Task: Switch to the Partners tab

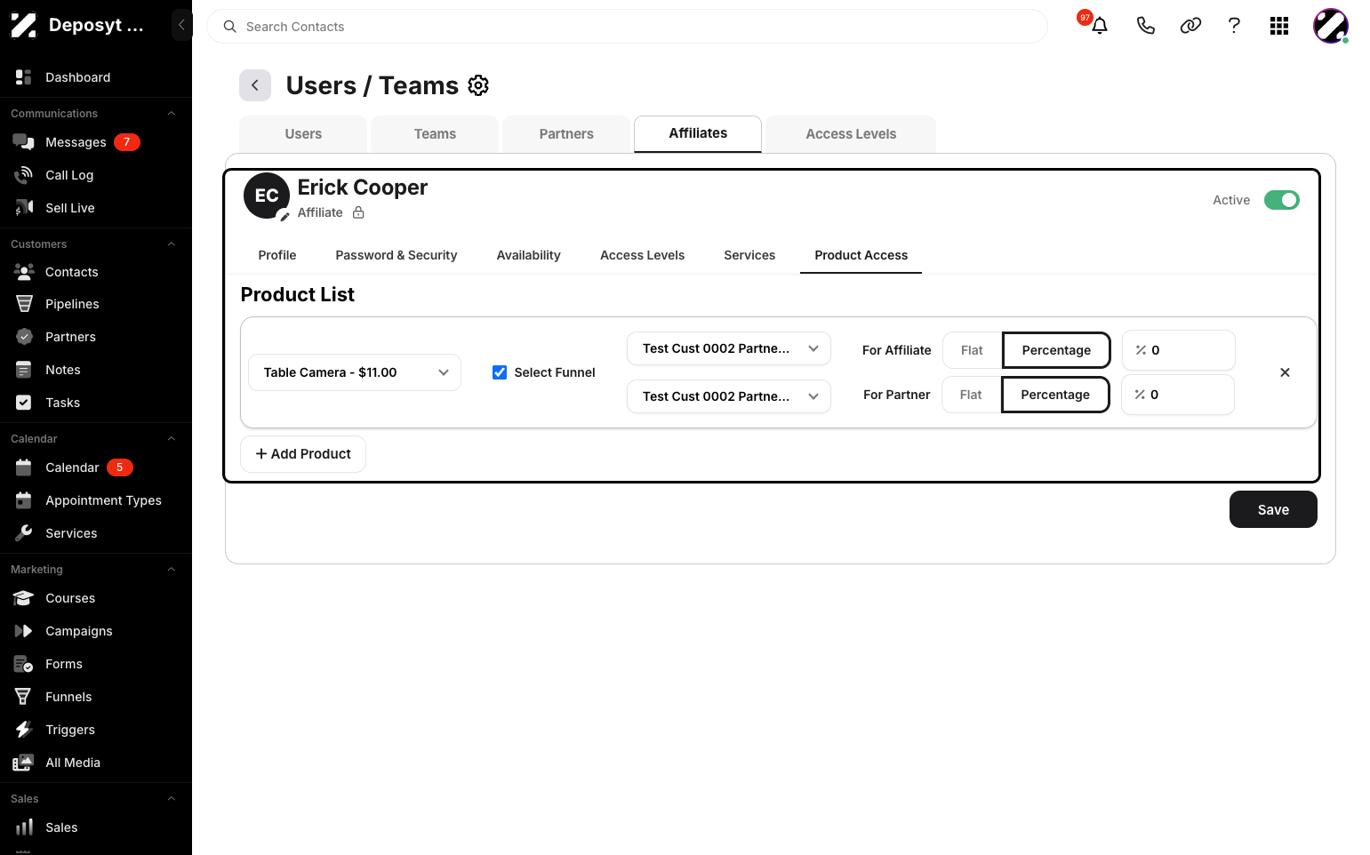Action: point(566,134)
